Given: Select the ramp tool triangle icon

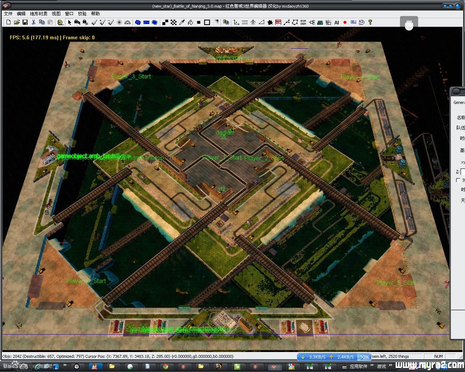Looking at the screenshot, I should (261, 23).
